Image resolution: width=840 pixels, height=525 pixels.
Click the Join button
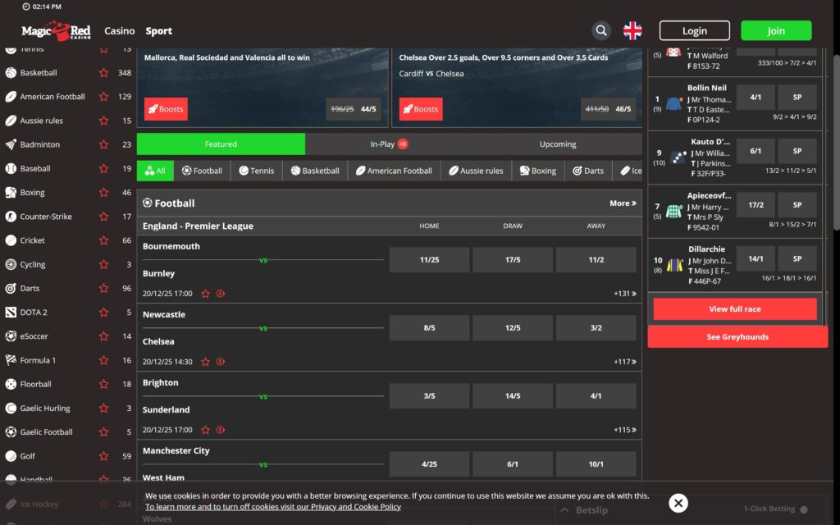click(x=775, y=30)
